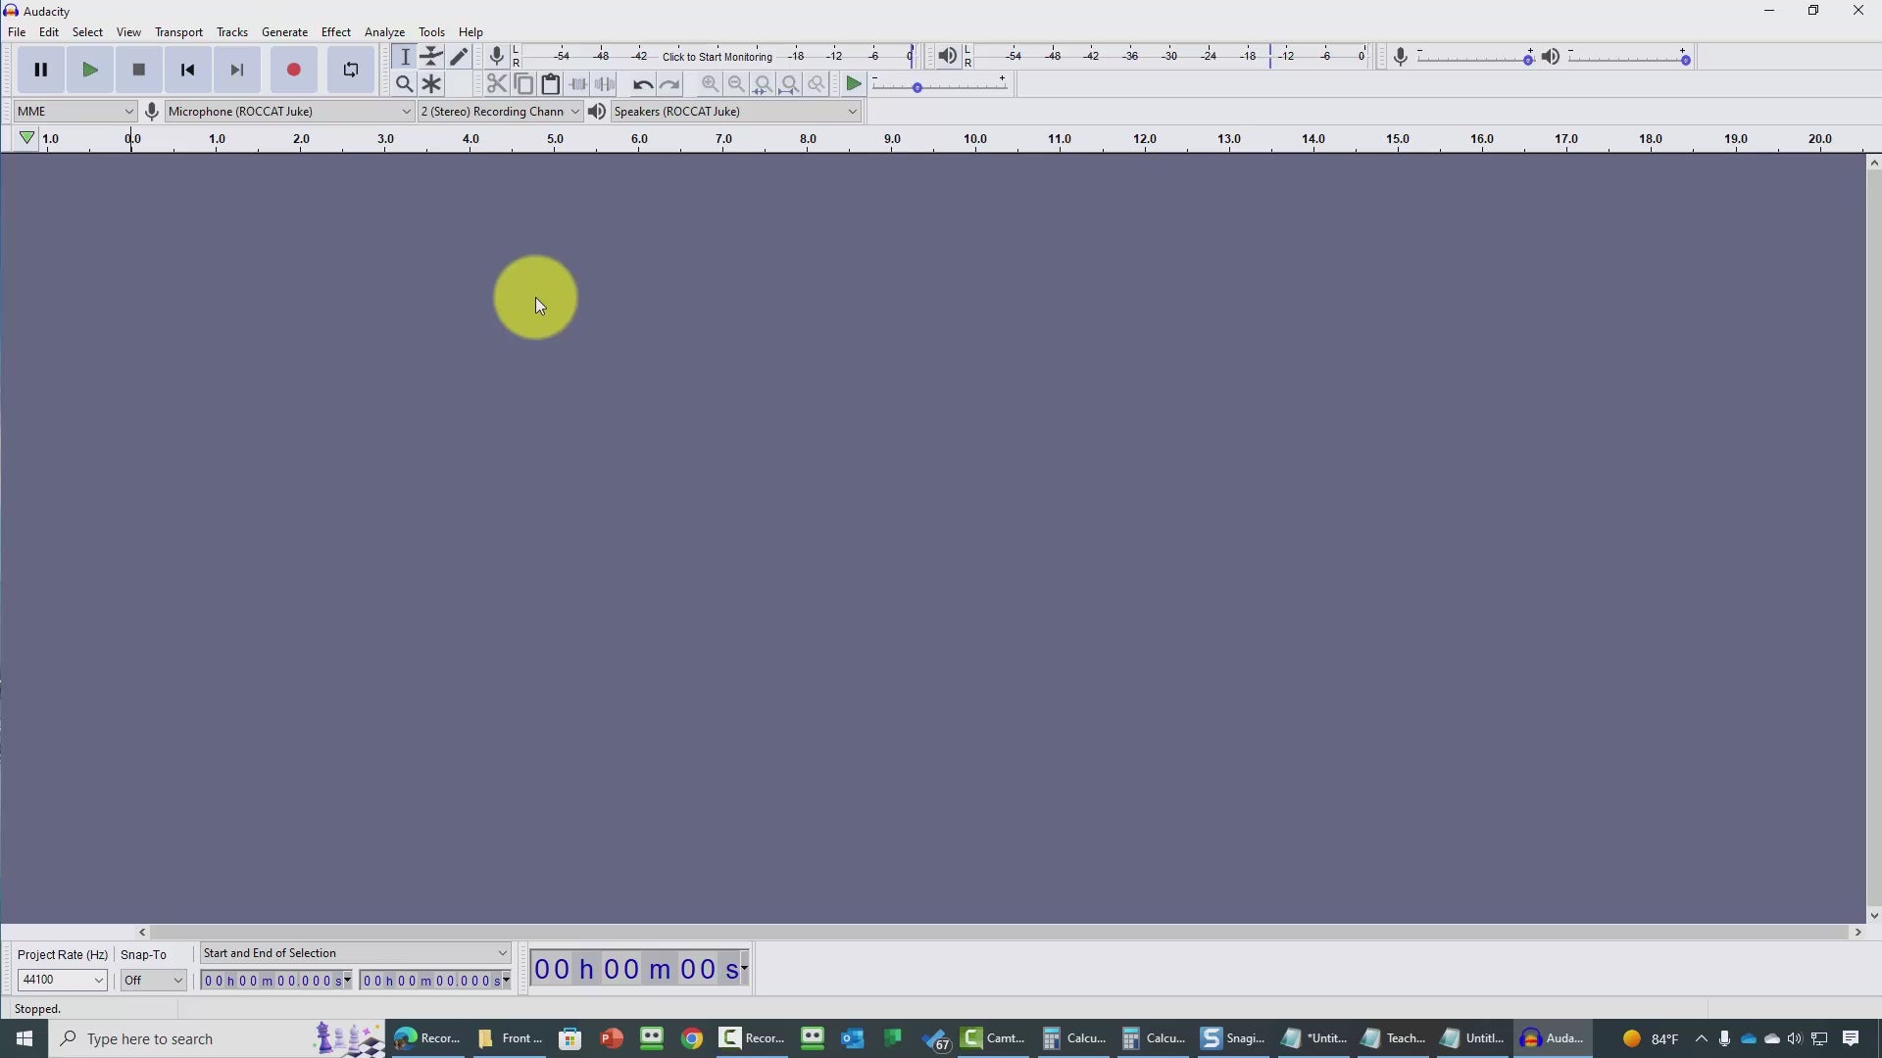Click the Skip to Start button
This screenshot has height=1058, width=1882.
188,70
